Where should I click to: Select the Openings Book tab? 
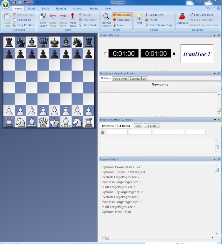138,79
